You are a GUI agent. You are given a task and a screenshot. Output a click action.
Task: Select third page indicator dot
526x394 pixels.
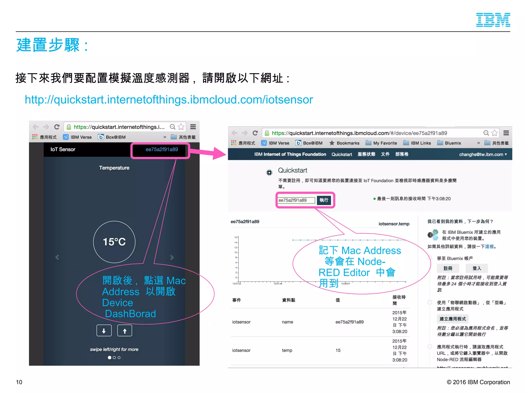(x=119, y=358)
